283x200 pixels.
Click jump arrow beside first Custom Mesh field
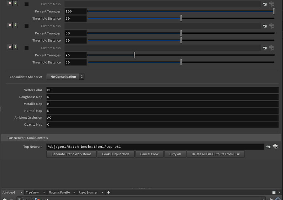(x=265, y=4)
